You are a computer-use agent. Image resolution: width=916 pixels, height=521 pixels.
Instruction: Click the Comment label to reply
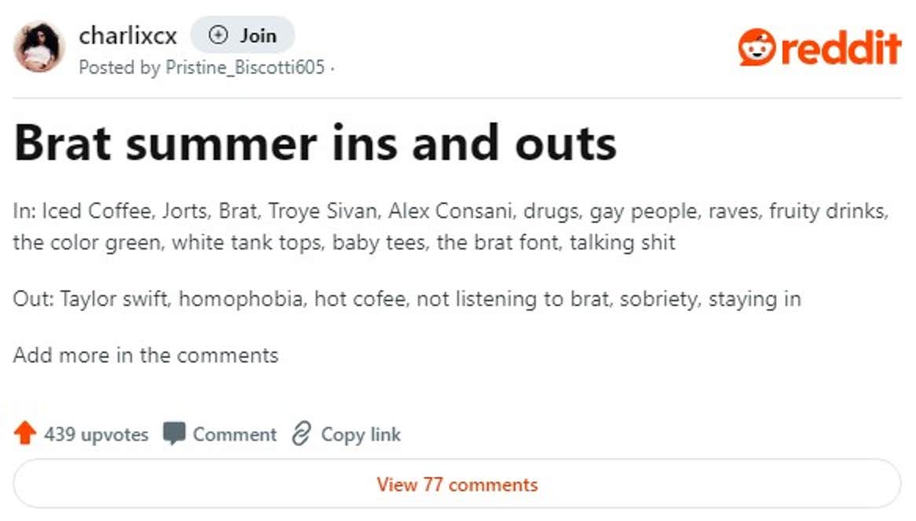click(234, 433)
